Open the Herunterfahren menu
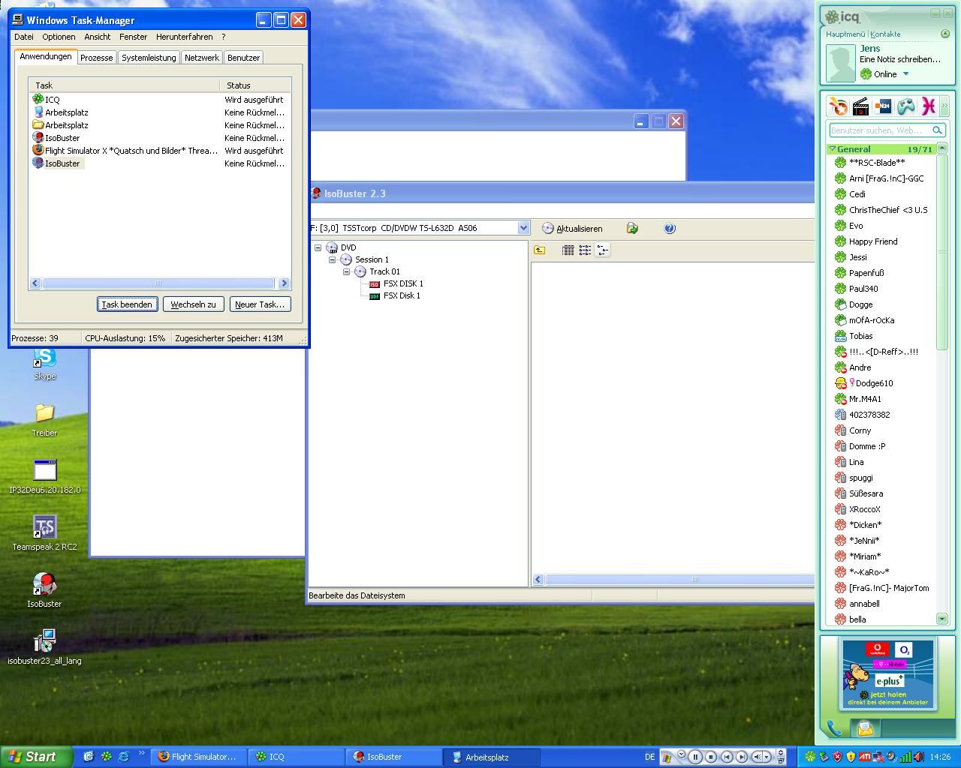Screen dimensions: 961x768 [x=184, y=37]
